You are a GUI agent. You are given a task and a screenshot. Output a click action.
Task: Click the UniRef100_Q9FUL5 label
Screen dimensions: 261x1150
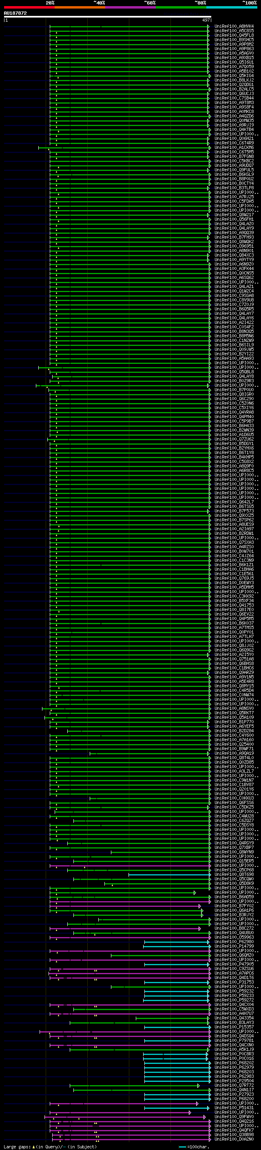(234, 170)
